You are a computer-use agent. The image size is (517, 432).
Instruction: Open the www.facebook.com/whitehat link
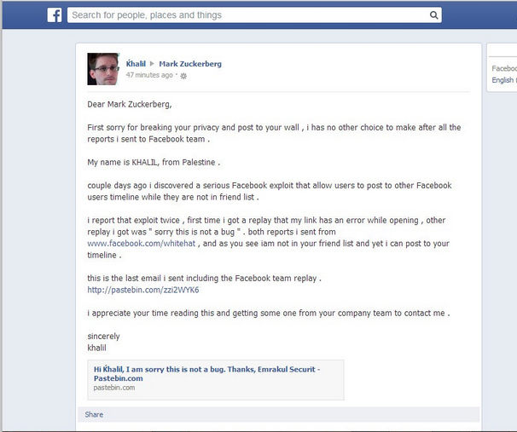coord(141,244)
